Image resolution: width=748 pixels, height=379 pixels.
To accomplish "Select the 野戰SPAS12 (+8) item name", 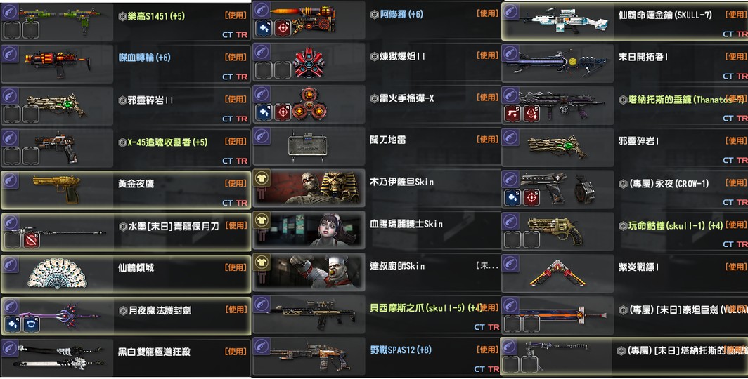I will coord(401,350).
